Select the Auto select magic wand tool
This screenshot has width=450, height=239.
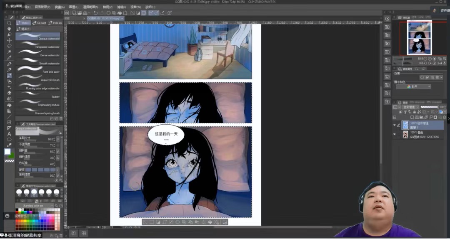pos(9,52)
